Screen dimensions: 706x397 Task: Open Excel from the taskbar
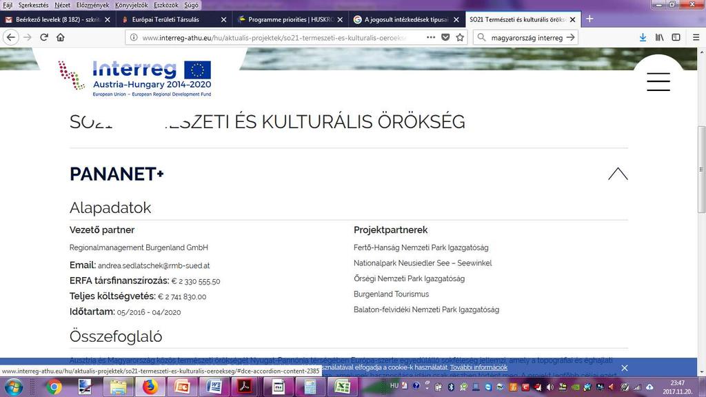(342, 387)
